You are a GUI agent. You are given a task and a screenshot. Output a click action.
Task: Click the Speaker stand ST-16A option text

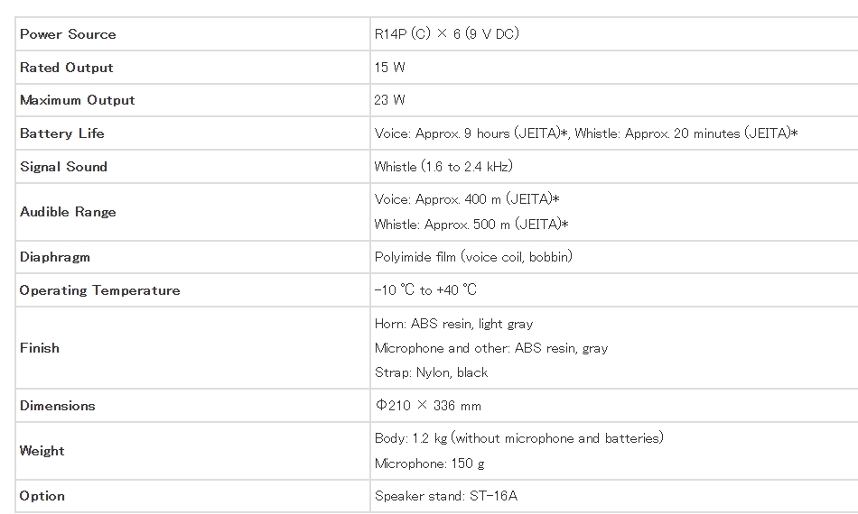(x=446, y=496)
